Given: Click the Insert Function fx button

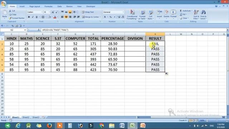Looking at the screenshot, I should point(39,30).
